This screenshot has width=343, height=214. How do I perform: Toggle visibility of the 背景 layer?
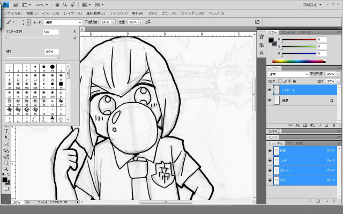270,100
